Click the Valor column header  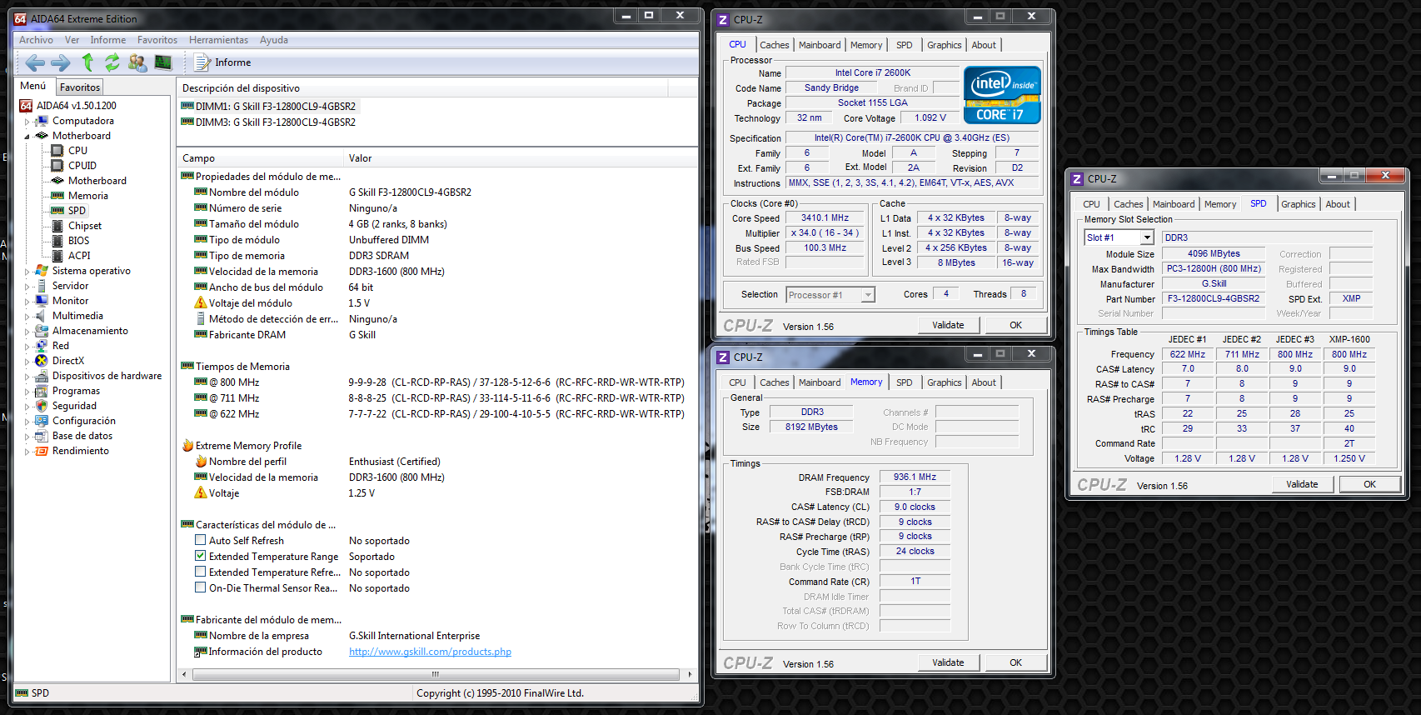[521, 158]
